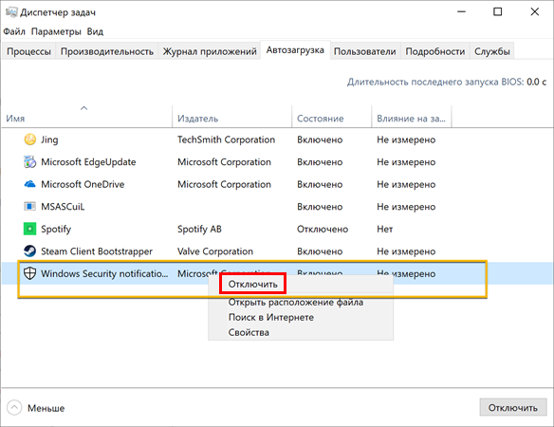Viewport: 554px width, 427px height.
Task: Select the Автозагрузка tab
Action: click(x=295, y=50)
